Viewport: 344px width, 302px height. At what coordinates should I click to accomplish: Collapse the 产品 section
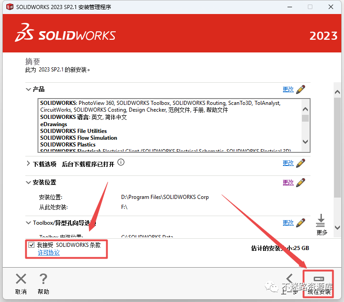pyautogui.click(x=28, y=90)
